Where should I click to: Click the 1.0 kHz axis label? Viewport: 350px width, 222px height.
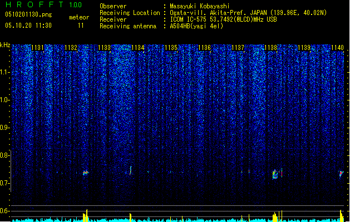pos(4,100)
